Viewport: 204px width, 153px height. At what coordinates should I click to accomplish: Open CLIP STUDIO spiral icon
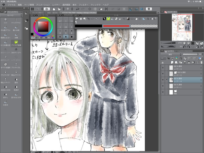(47, 9)
